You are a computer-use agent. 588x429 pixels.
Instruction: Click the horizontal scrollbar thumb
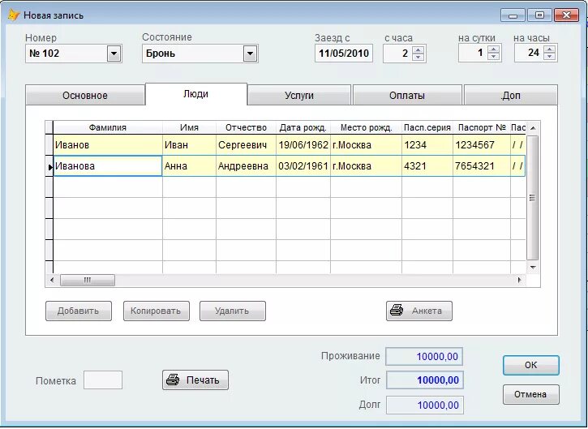(88, 280)
